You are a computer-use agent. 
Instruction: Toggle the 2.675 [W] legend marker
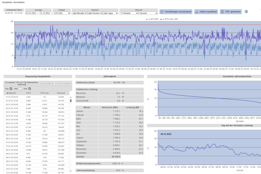[x=147, y=19]
